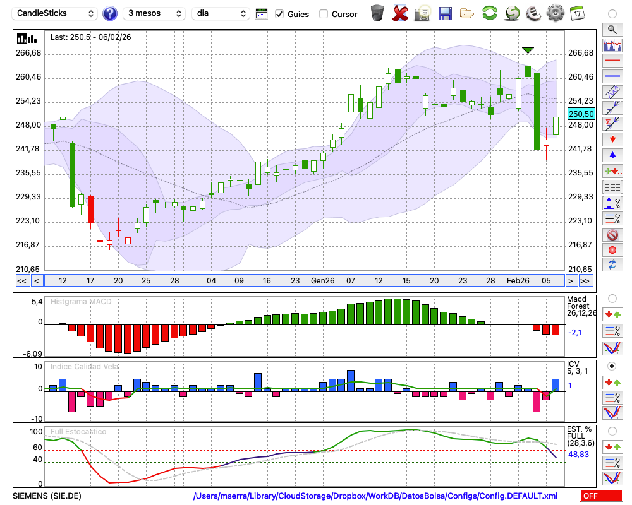Open the calendar icon showing 17
The width and height of the screenshot is (632, 505).
[x=577, y=13]
